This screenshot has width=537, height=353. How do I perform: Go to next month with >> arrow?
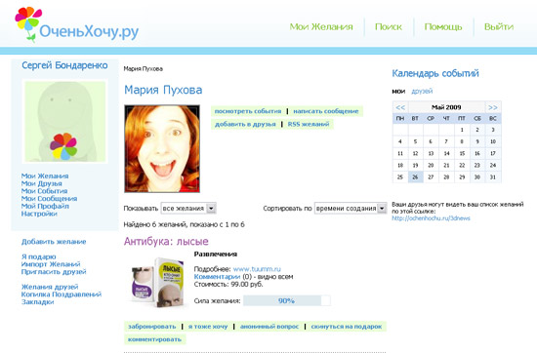(x=493, y=107)
